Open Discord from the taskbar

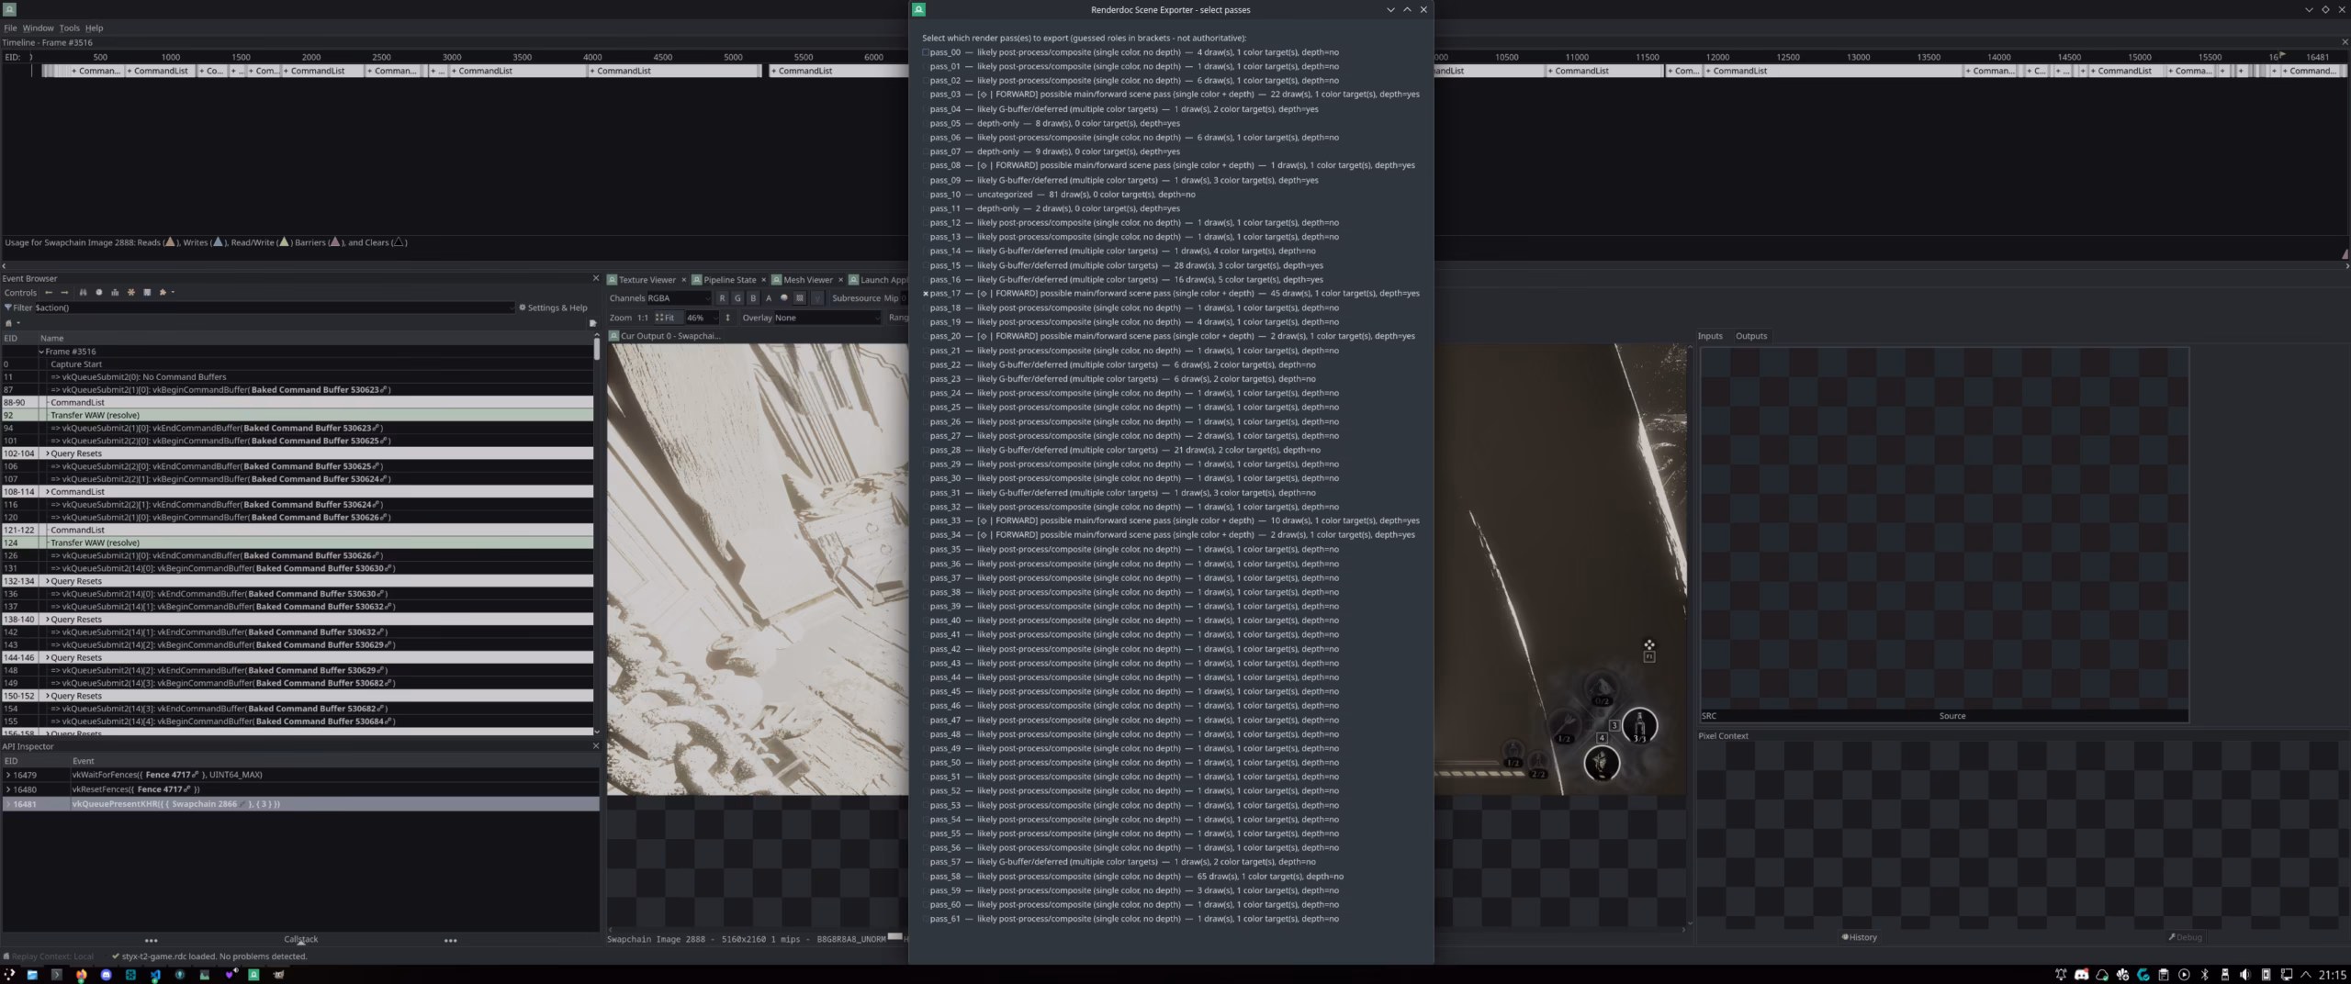pyautogui.click(x=106, y=975)
